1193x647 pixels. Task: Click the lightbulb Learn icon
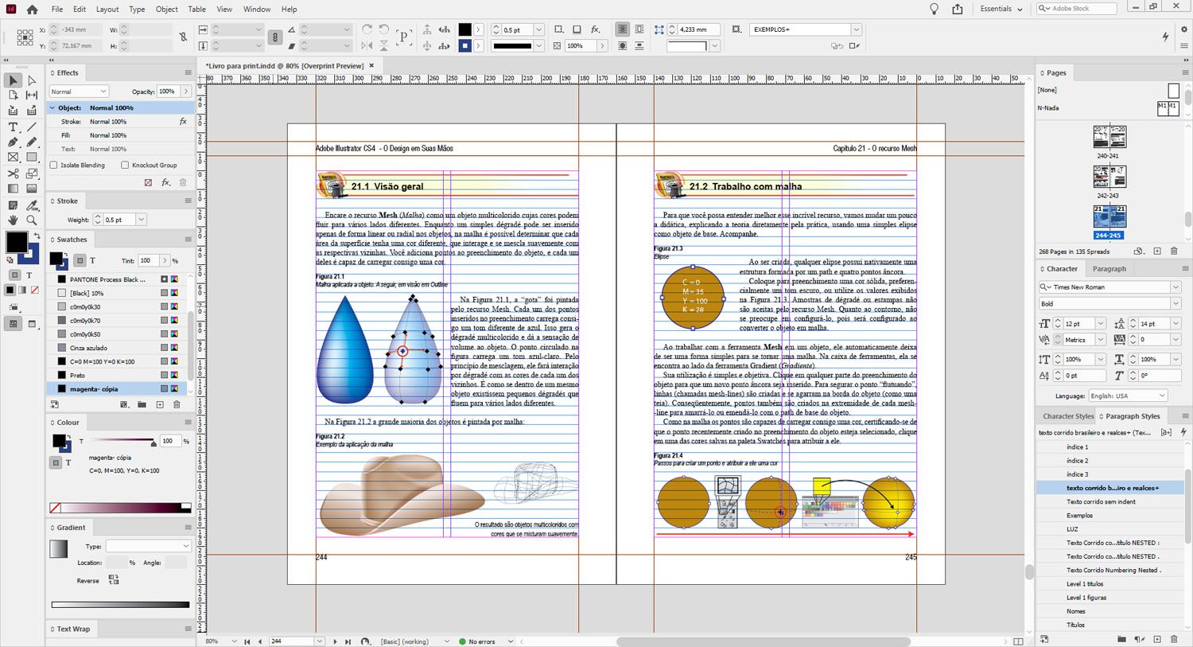click(x=935, y=9)
